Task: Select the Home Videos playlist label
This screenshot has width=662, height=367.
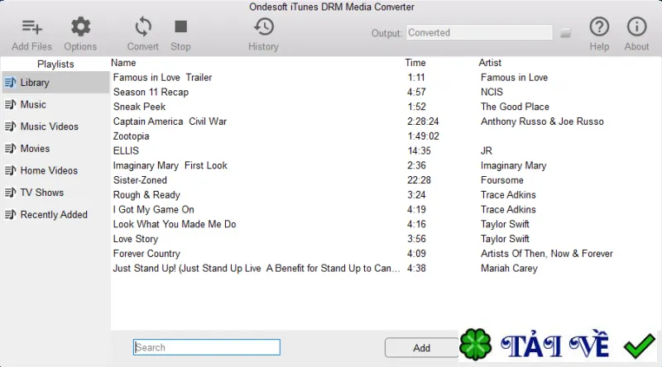Action: 49,170
